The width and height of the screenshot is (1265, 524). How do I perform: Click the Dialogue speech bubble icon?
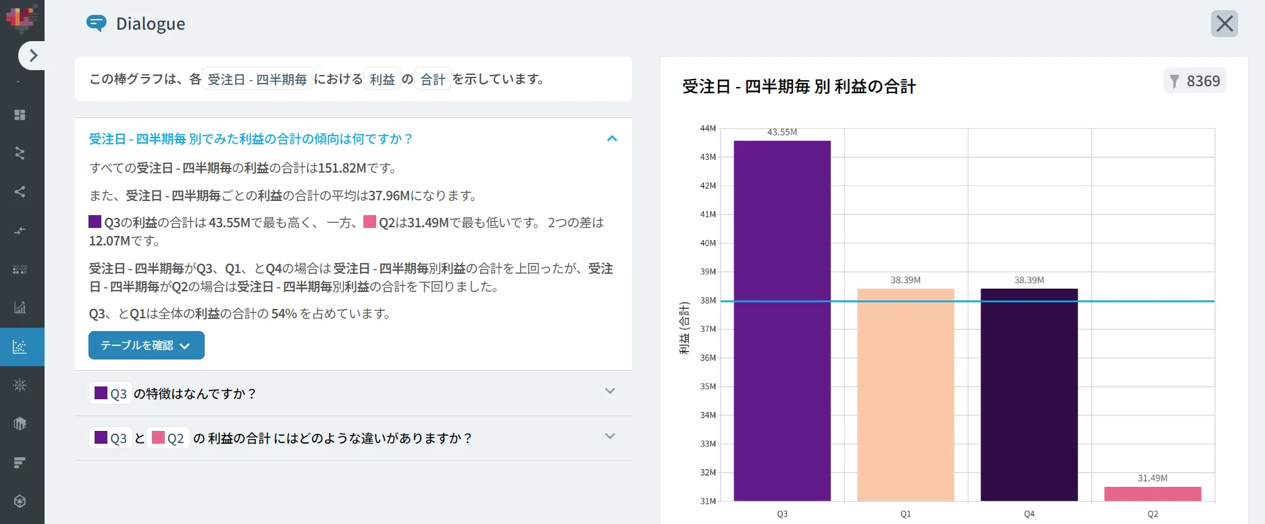(97, 24)
